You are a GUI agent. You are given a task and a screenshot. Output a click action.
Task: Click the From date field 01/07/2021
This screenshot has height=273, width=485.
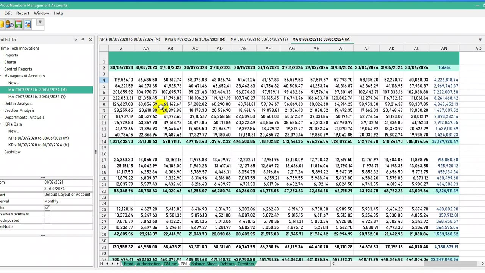[68, 182]
